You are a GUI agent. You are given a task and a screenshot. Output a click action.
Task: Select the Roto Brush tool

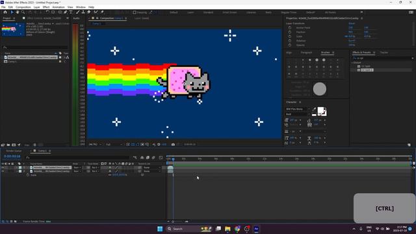click(96, 12)
